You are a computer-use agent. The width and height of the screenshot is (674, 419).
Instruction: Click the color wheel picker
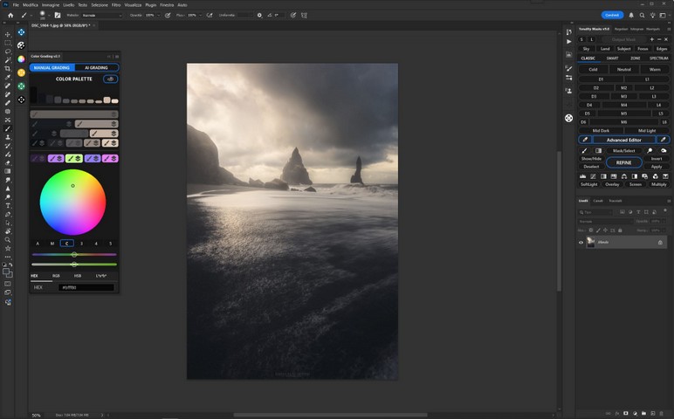click(72, 202)
